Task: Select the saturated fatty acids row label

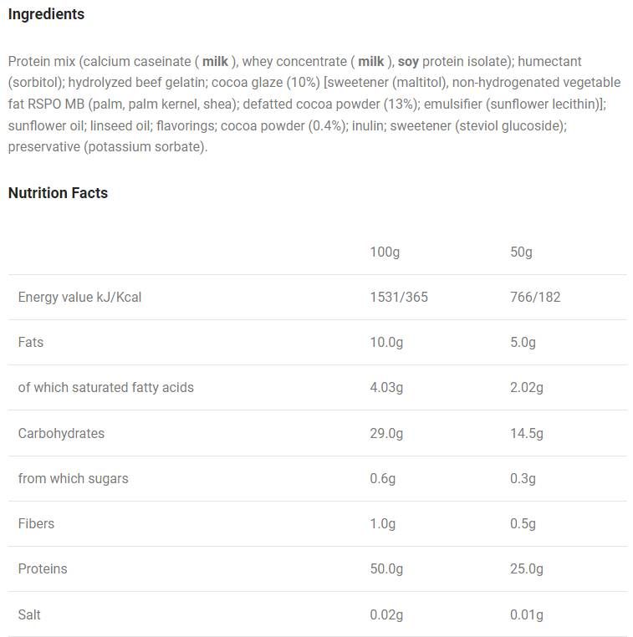Action: (105, 387)
